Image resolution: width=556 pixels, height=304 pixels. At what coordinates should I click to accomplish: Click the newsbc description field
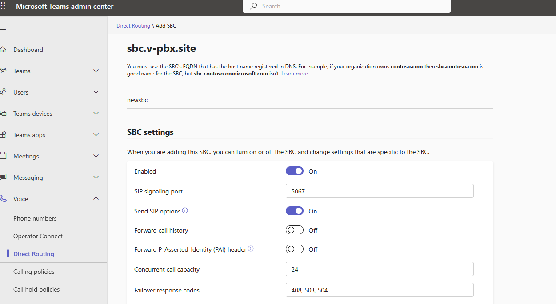click(x=310, y=100)
